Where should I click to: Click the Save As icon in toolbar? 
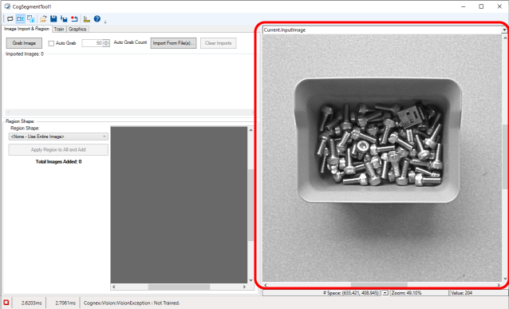point(64,19)
